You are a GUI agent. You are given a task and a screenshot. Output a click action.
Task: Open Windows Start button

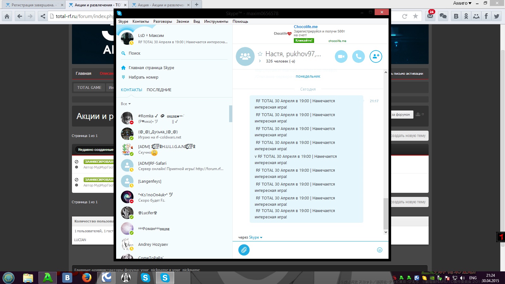click(8, 278)
